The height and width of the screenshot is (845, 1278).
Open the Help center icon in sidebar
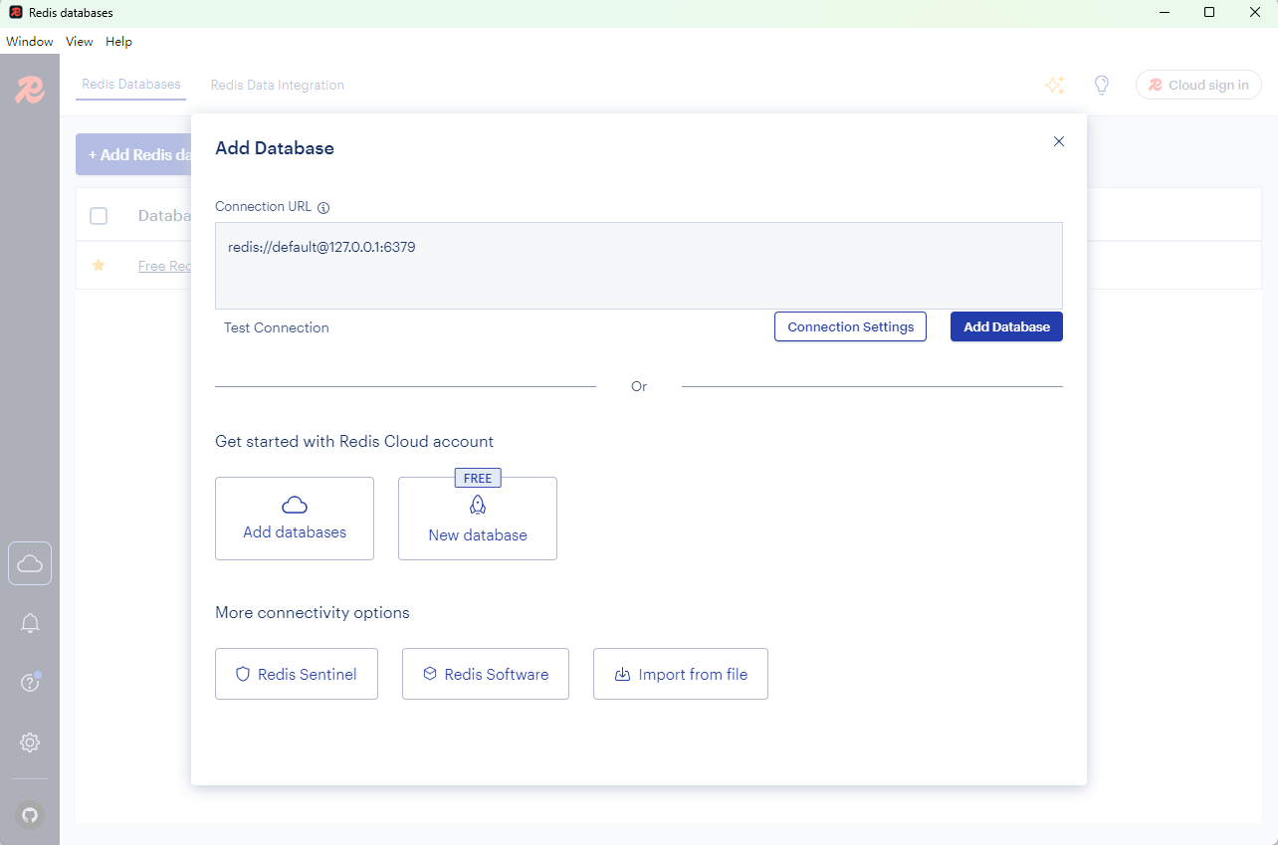click(x=30, y=683)
